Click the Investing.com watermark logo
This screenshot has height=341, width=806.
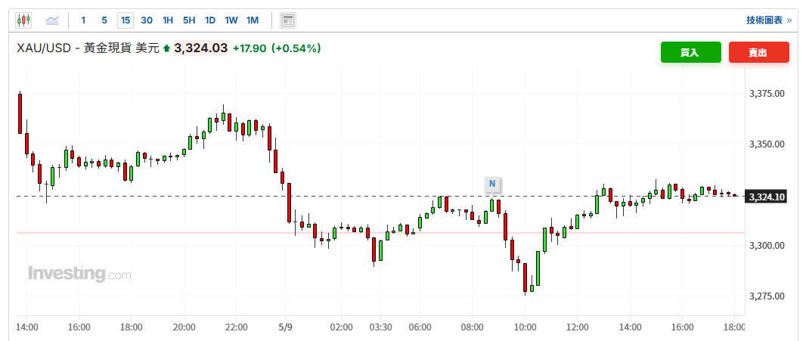point(79,274)
